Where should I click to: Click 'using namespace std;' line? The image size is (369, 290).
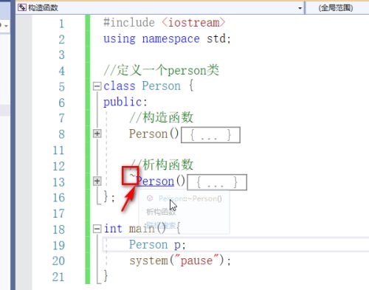point(167,38)
